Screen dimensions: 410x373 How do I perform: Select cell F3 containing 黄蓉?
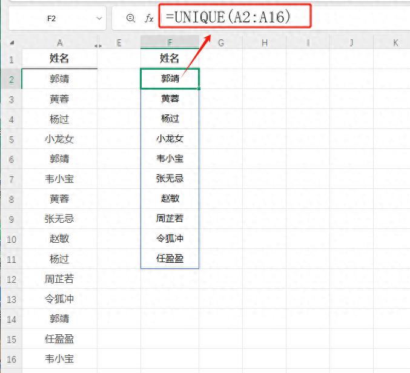(170, 99)
